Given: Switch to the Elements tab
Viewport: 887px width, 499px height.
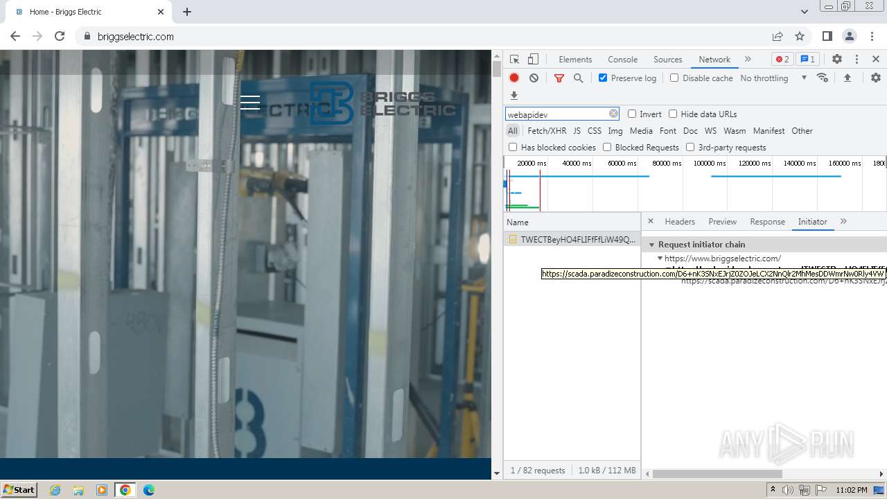Looking at the screenshot, I should pyautogui.click(x=575, y=59).
